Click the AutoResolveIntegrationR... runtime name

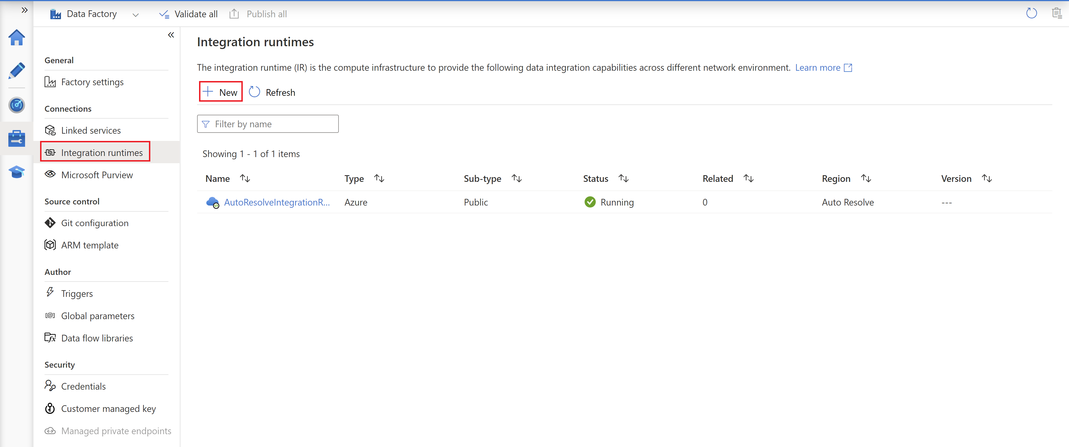pyautogui.click(x=277, y=202)
